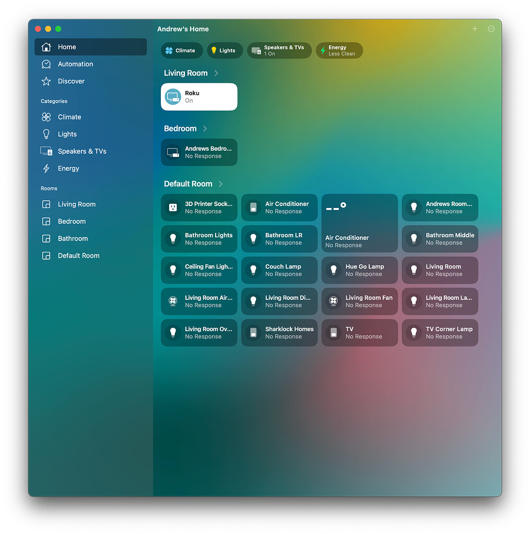The image size is (530, 534).
Task: Click the Couch Lamp bulb icon
Action: pos(253,270)
